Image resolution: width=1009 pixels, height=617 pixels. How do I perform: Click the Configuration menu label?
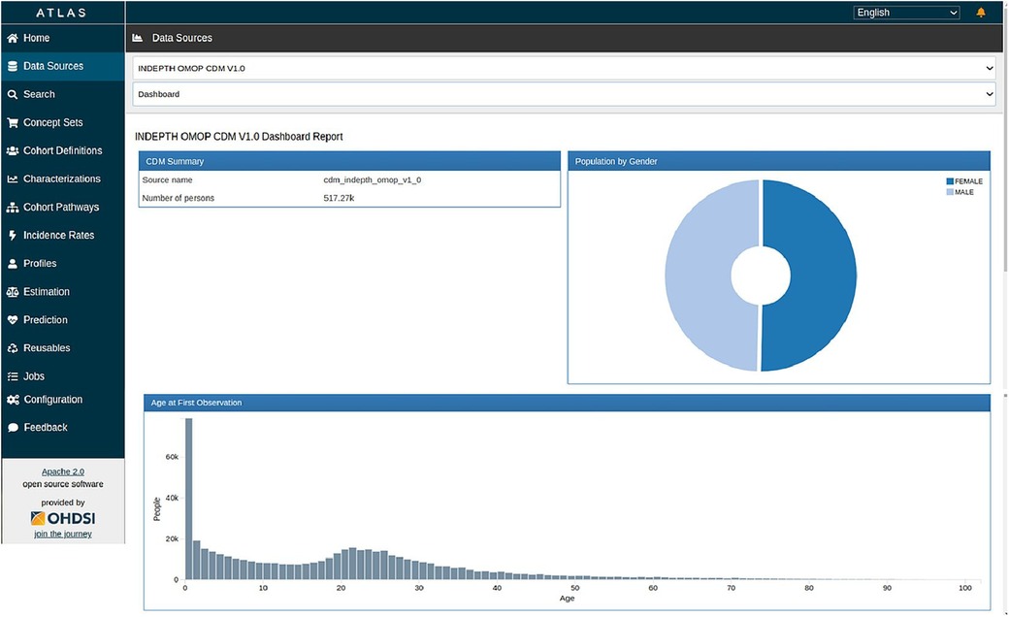pyautogui.click(x=53, y=400)
